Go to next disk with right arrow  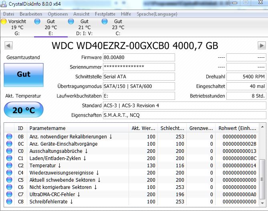262,46
